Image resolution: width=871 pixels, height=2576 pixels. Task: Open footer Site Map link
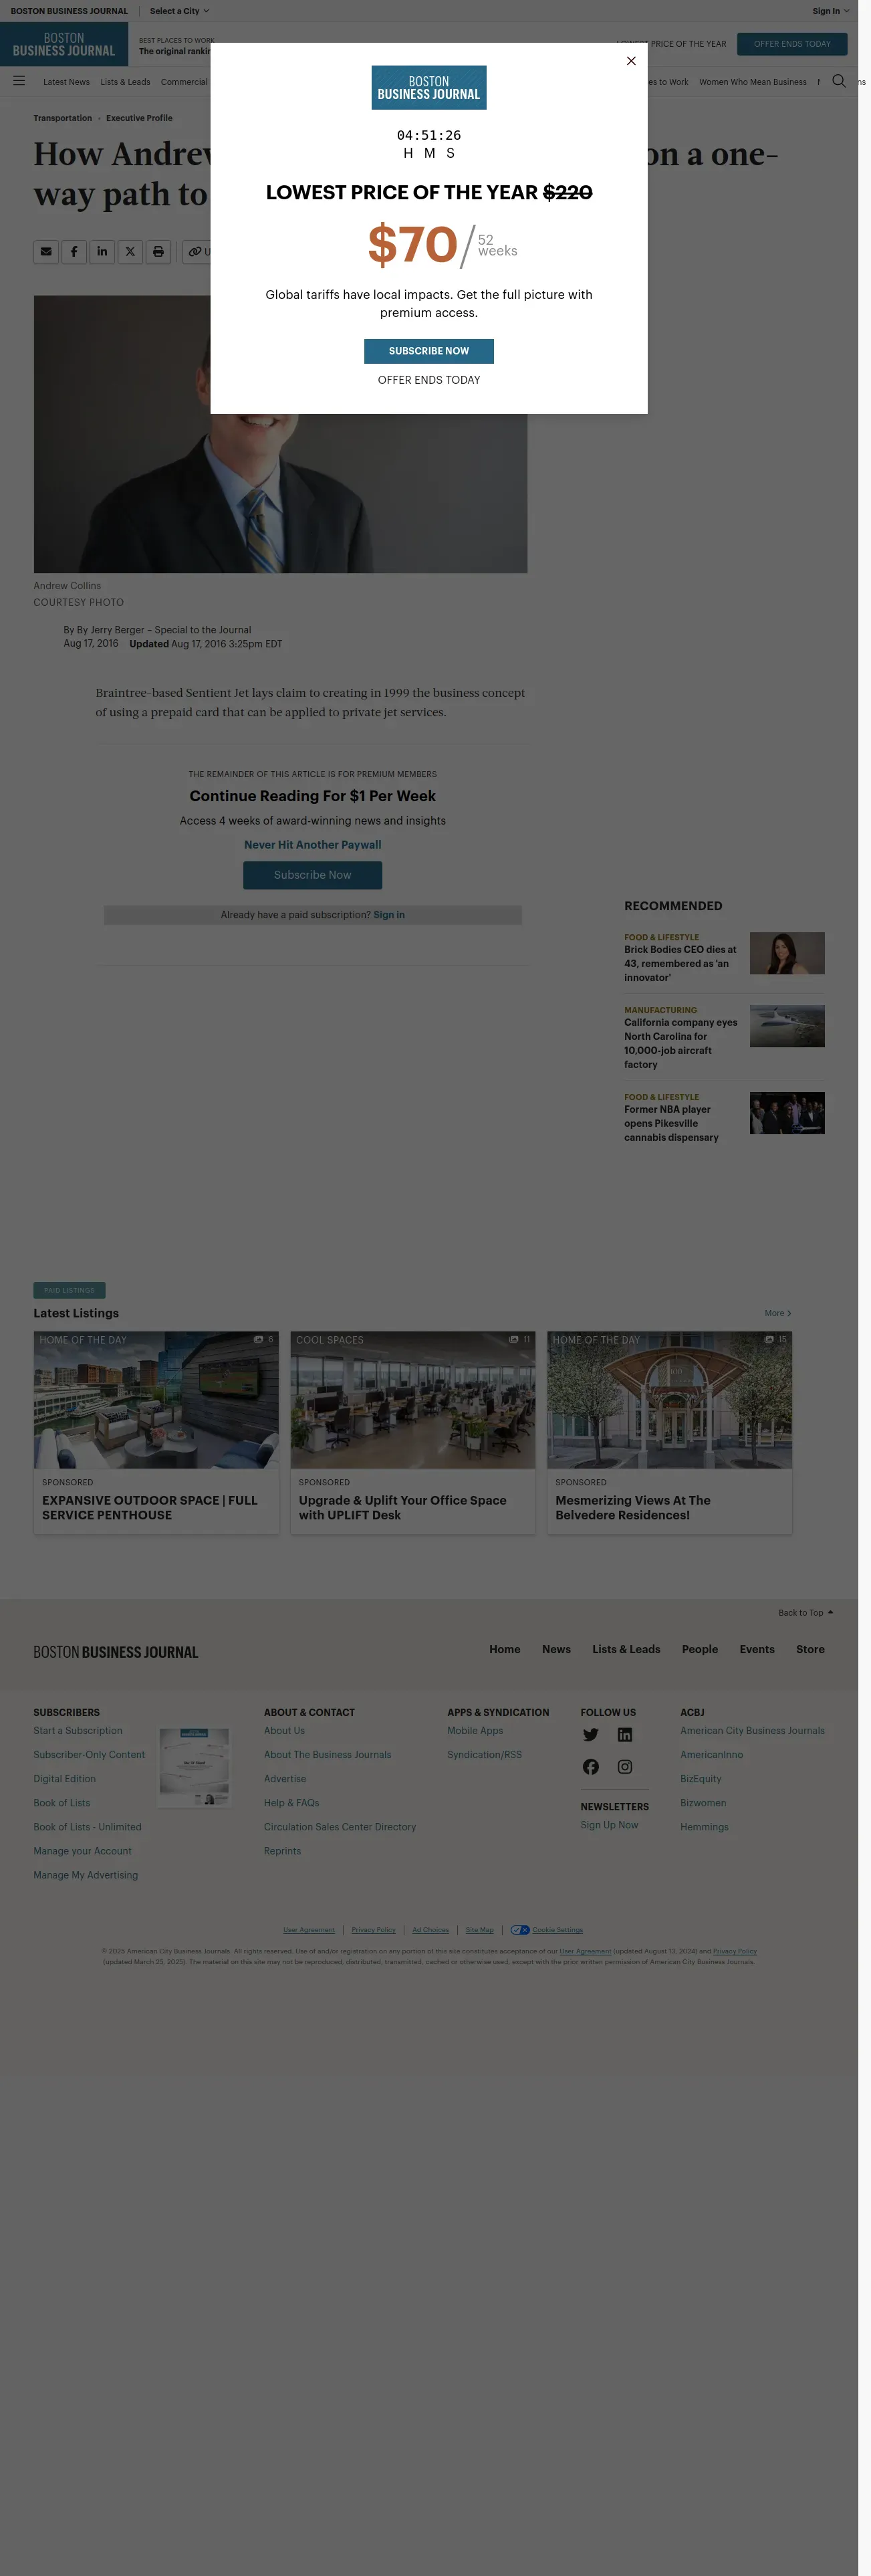pyautogui.click(x=480, y=1930)
